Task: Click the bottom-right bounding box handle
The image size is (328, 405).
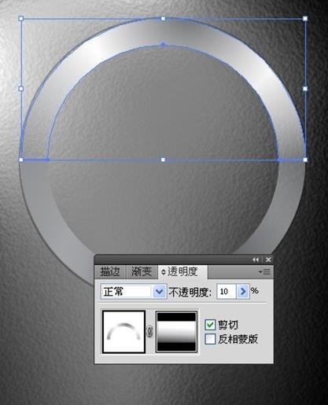Action: point(305,160)
